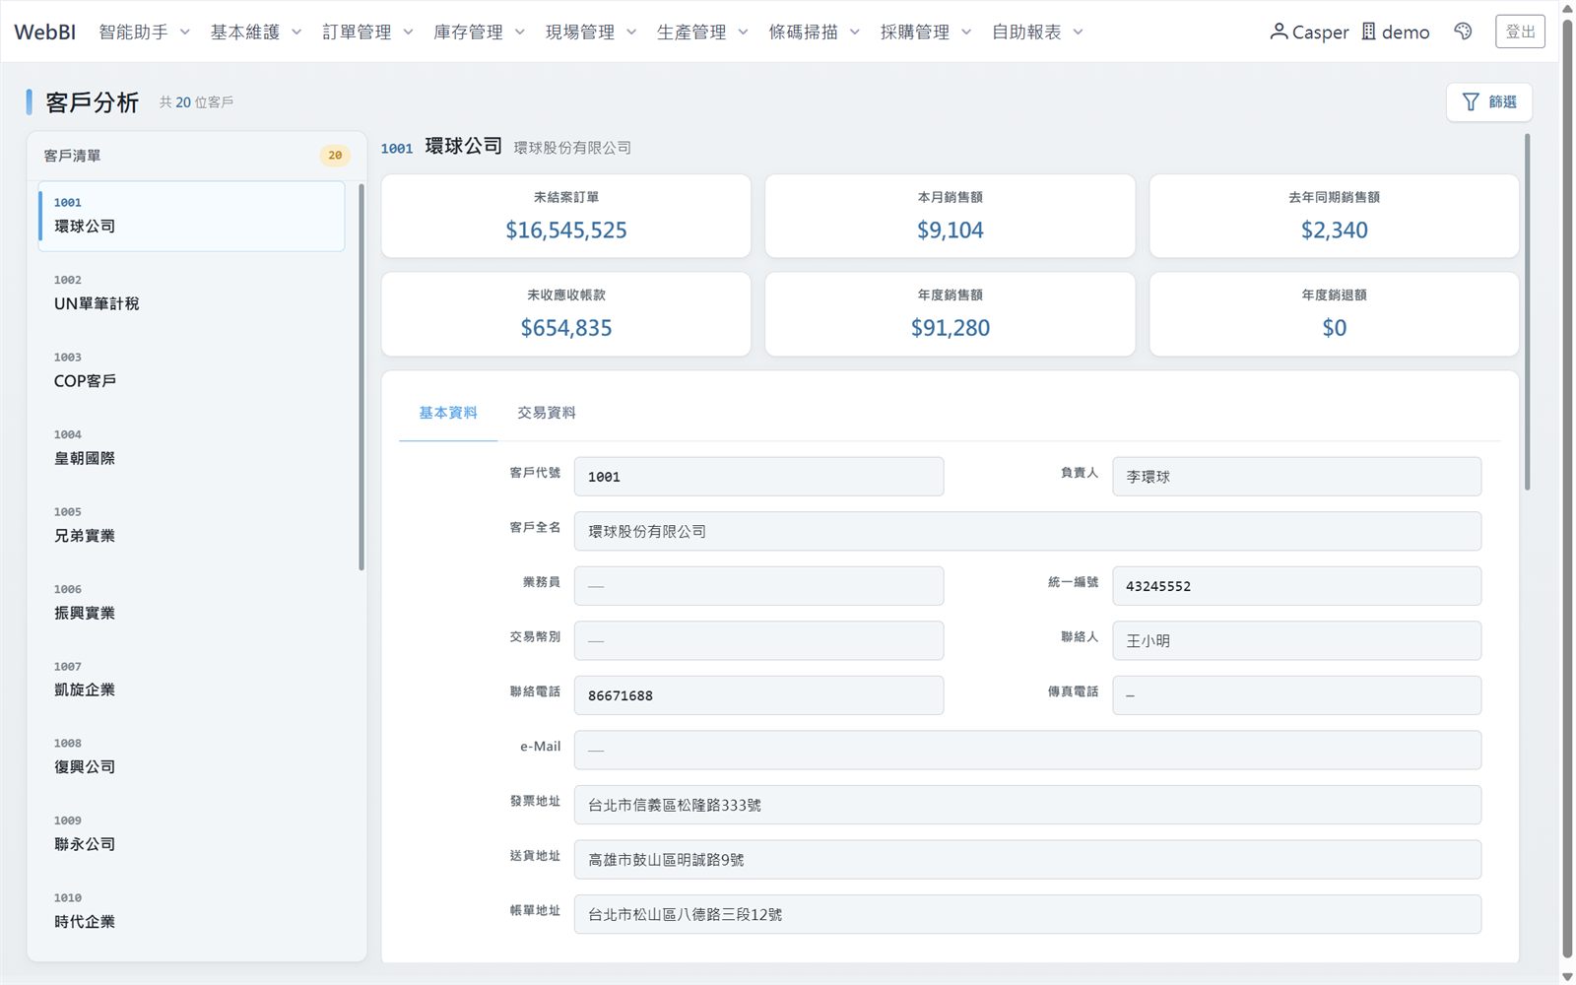Click the 交易幣別 field
1576x985 pixels.
tap(758, 641)
